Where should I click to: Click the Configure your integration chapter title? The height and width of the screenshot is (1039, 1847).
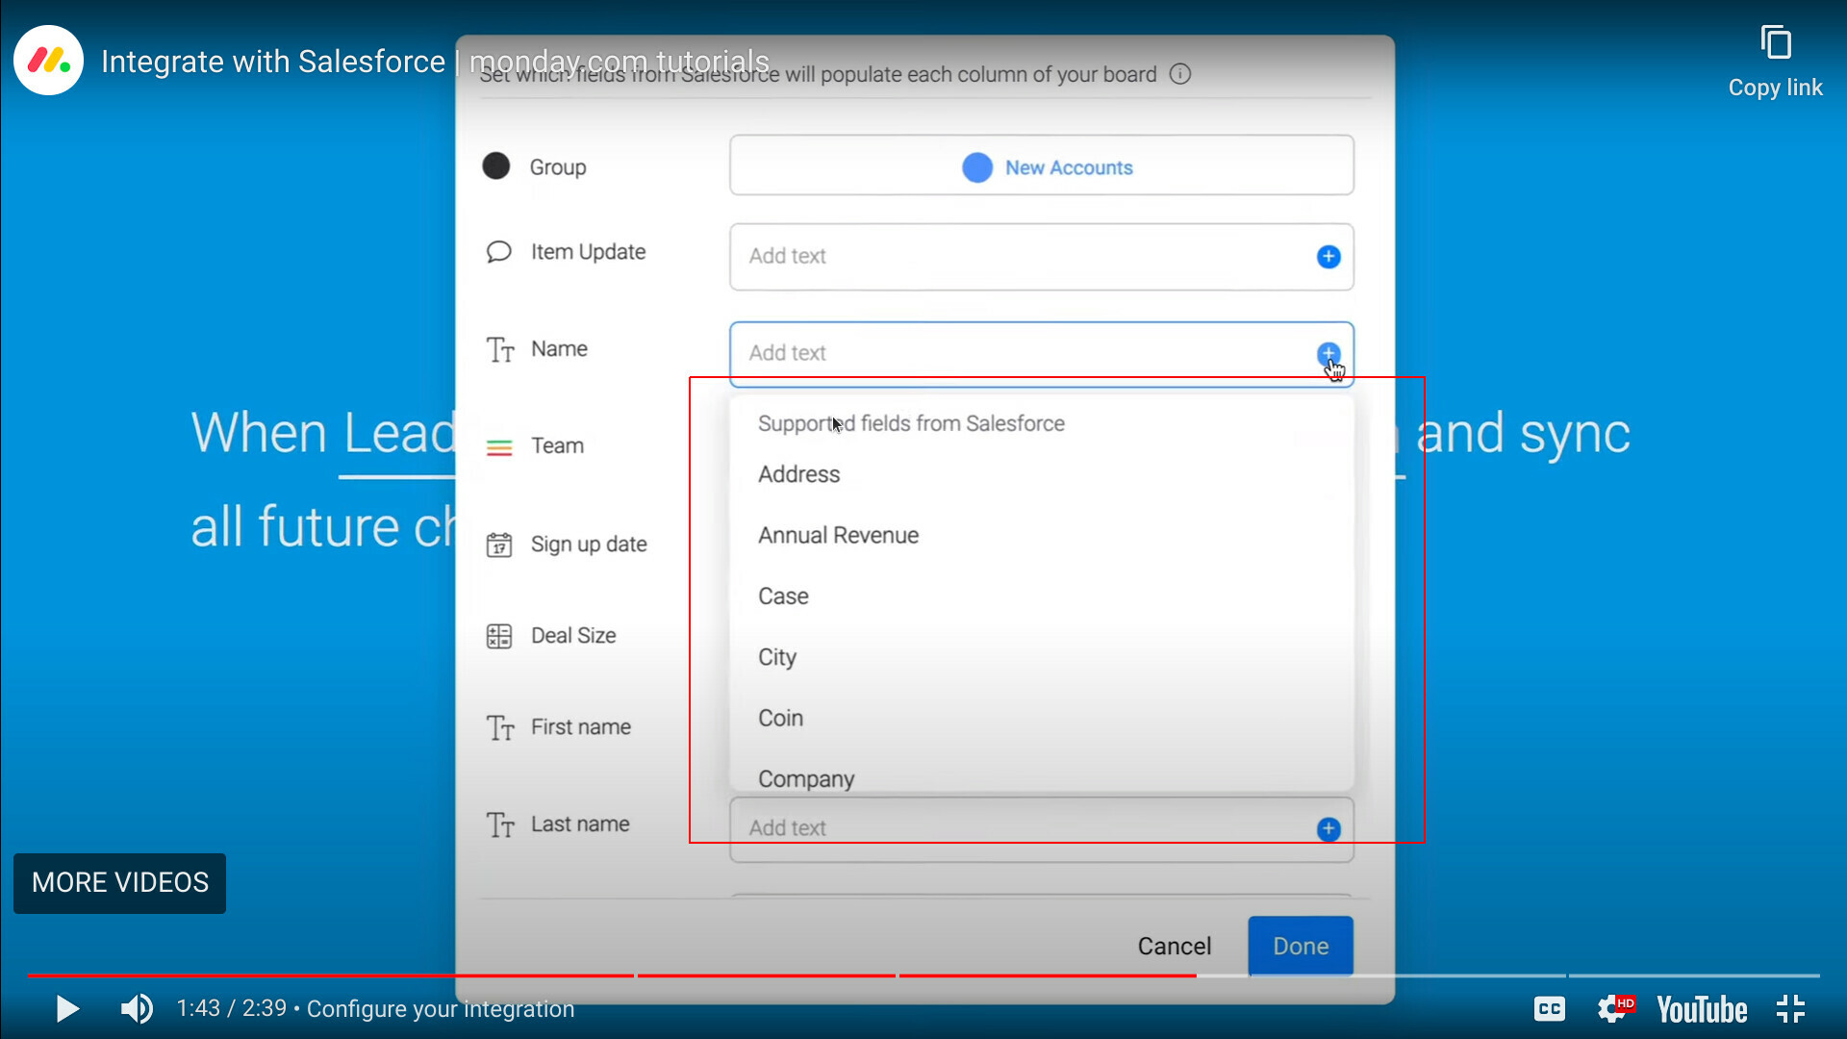point(441,1008)
